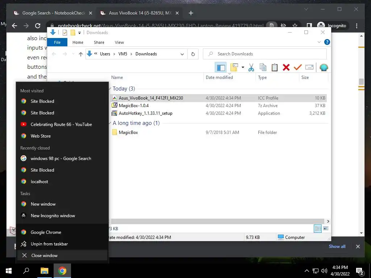Click the teal shell icon in Explorer toolbar

324,67
